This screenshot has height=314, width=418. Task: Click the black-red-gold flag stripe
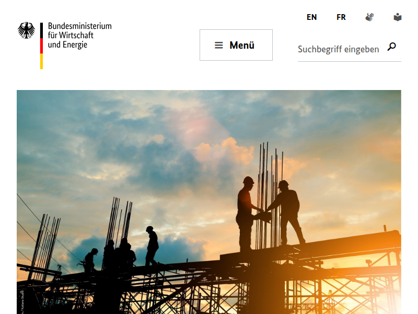(x=42, y=46)
